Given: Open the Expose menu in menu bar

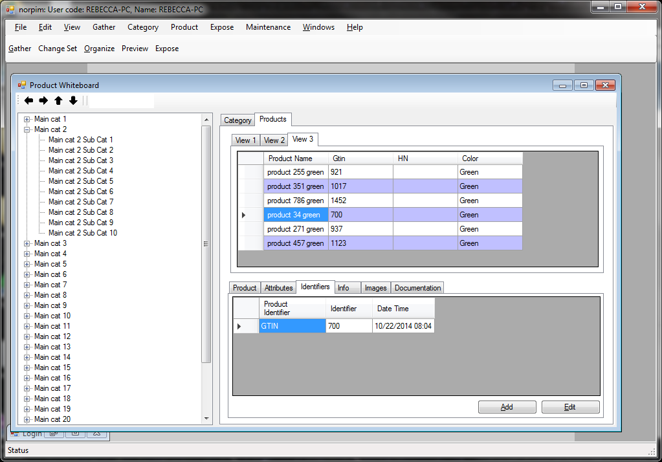Looking at the screenshot, I should tap(222, 27).
